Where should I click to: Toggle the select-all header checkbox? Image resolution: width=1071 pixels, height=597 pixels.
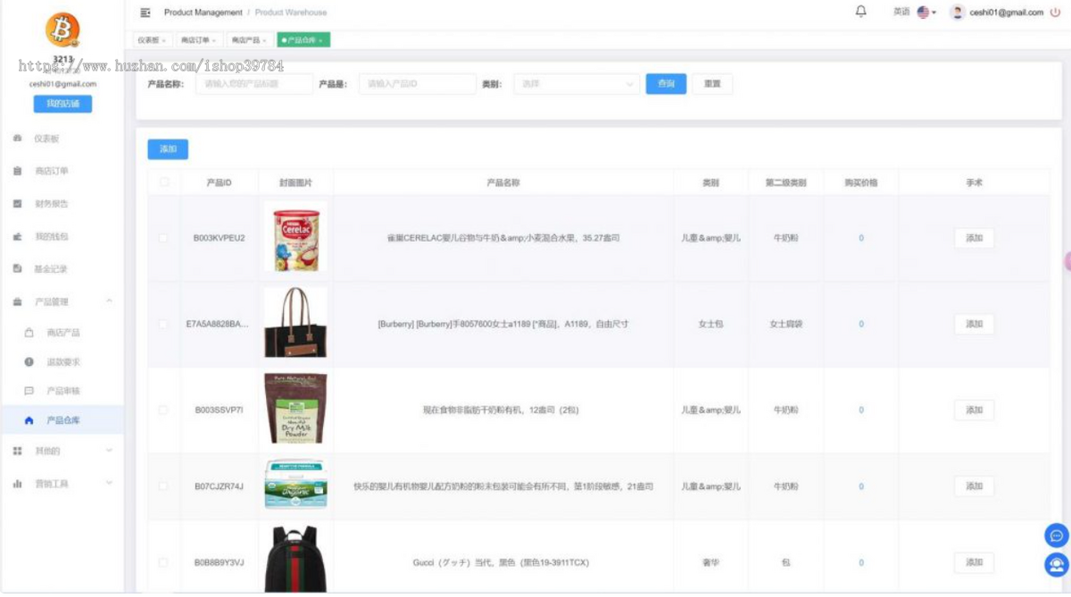(x=163, y=182)
